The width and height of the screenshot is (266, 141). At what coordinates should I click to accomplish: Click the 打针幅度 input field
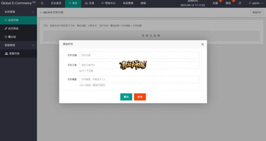[139, 79]
